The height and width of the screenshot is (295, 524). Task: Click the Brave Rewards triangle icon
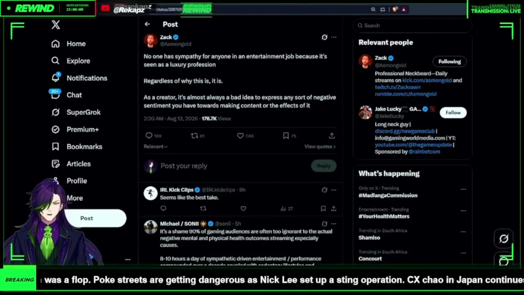coord(404,9)
